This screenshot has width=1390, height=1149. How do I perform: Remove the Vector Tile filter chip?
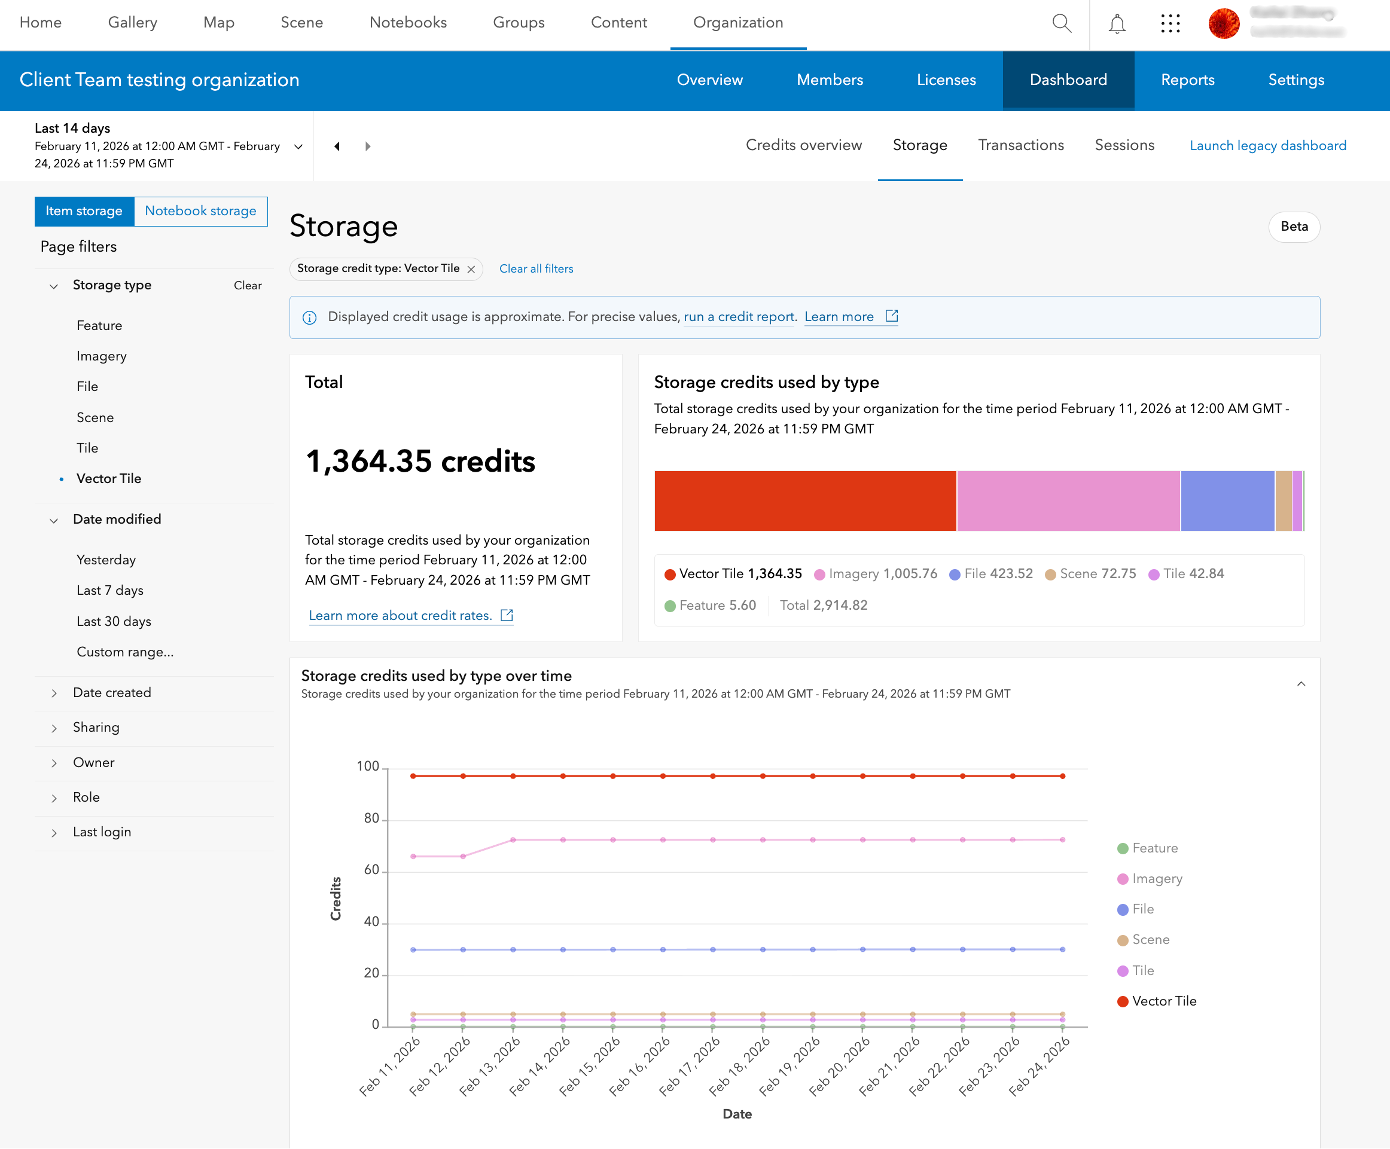[x=471, y=269]
